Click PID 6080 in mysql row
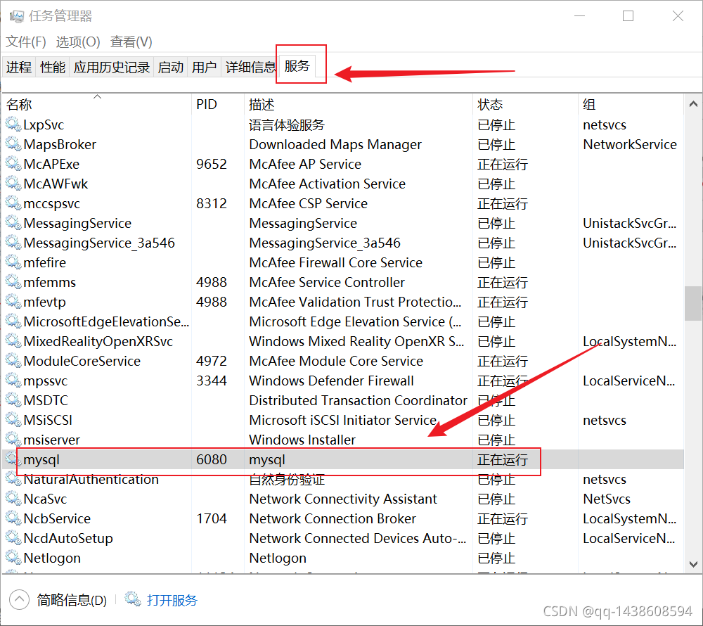This screenshot has width=703, height=626. pyautogui.click(x=212, y=459)
